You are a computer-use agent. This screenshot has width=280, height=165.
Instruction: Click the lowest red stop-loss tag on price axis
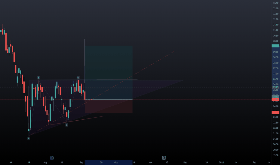pyautogui.click(x=275, y=113)
